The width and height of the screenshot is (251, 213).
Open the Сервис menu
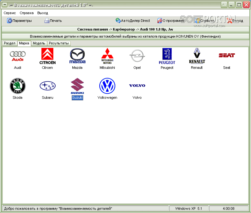coord(10,13)
